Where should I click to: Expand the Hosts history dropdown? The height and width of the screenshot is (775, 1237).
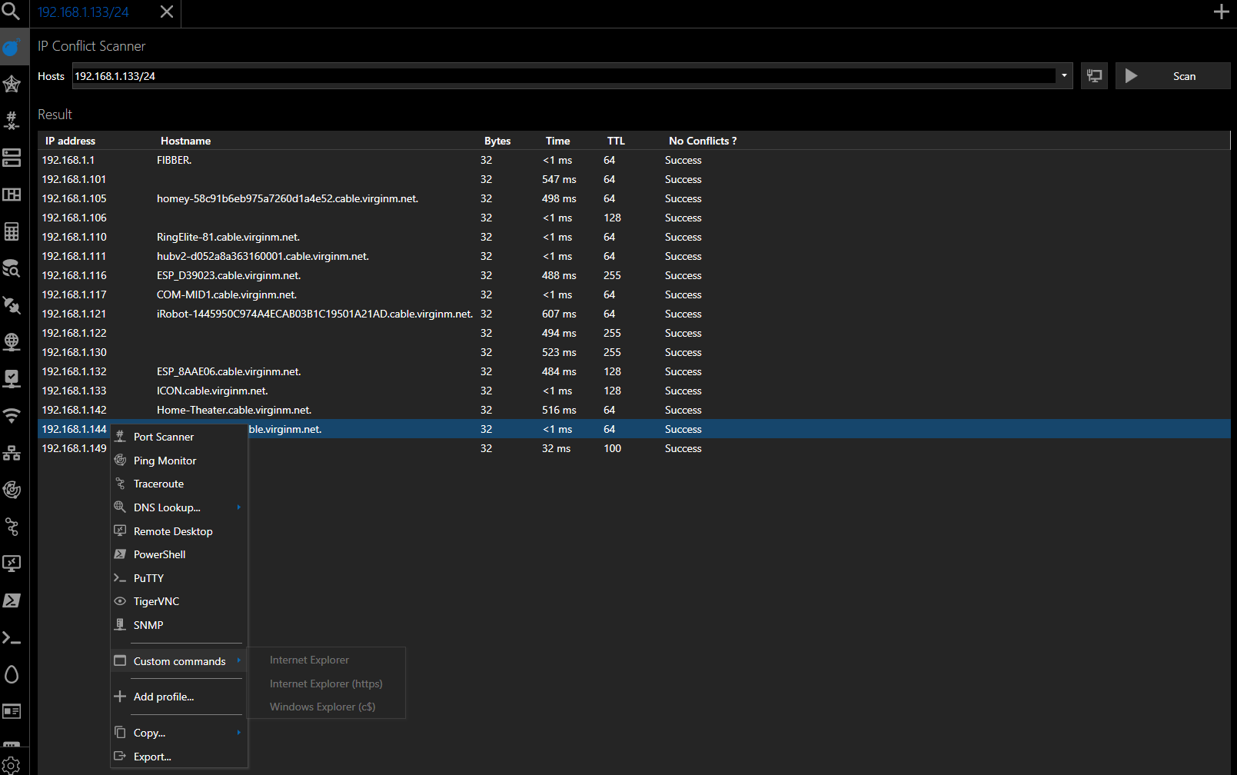pos(1064,76)
